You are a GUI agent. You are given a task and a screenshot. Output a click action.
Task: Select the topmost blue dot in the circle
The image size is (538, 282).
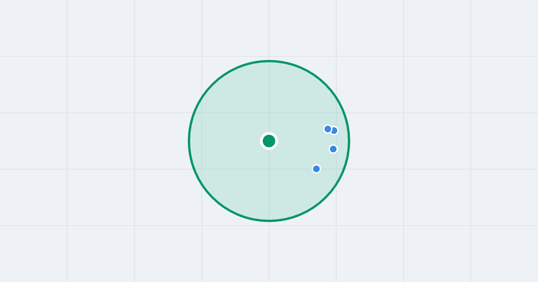(x=328, y=129)
